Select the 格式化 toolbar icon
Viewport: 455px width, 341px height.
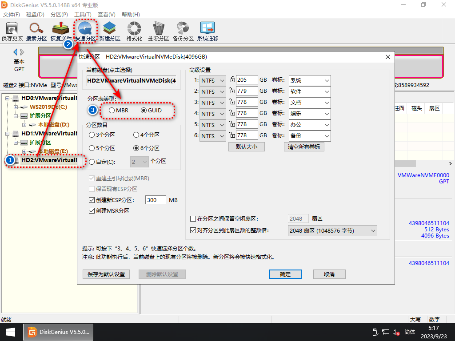(x=134, y=31)
